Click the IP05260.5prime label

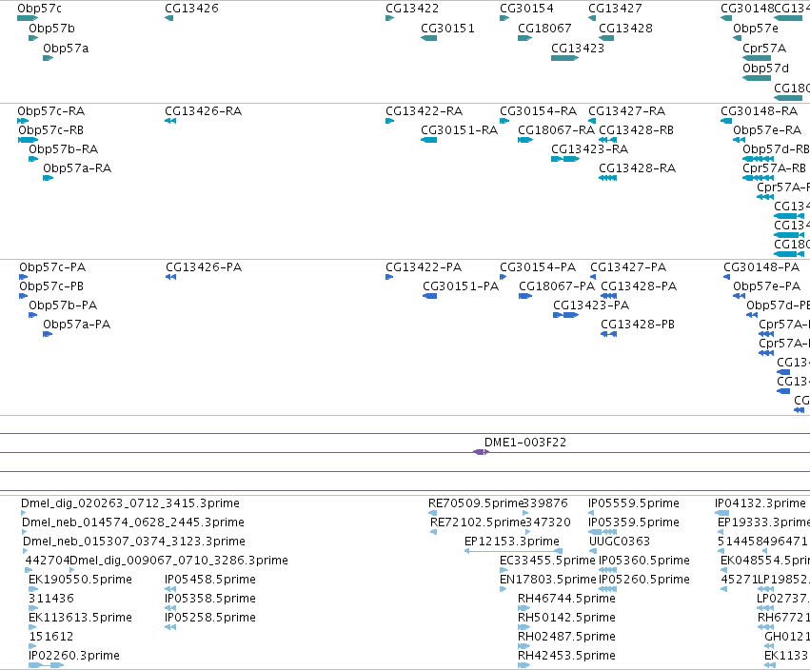(x=644, y=580)
